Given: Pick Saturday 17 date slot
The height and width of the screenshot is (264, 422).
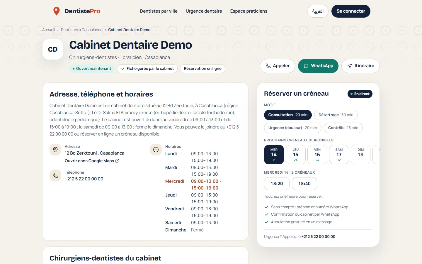Looking at the screenshot, I should [x=339, y=155].
